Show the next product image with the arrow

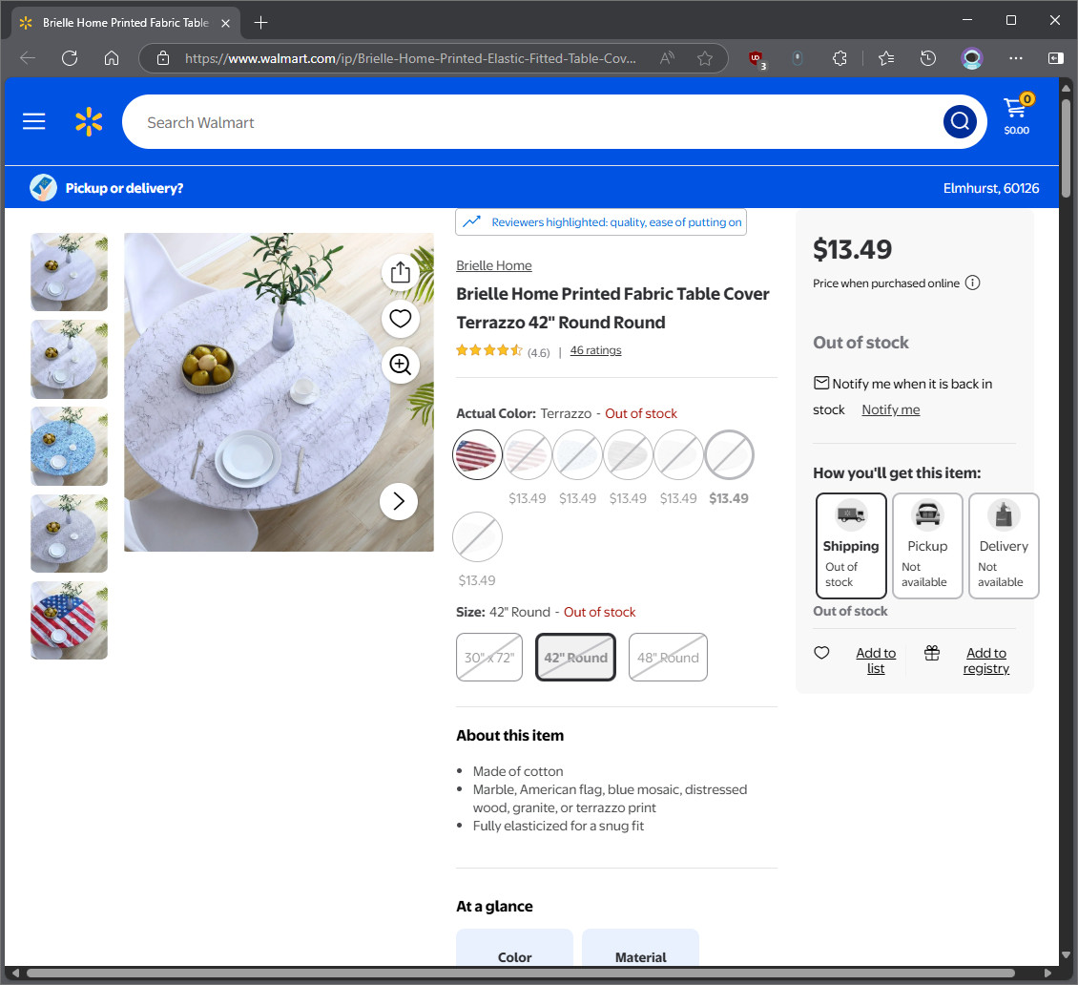tap(399, 501)
